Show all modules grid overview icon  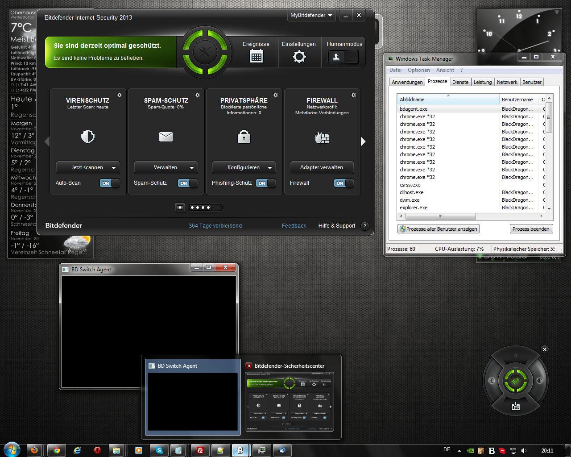(x=180, y=208)
